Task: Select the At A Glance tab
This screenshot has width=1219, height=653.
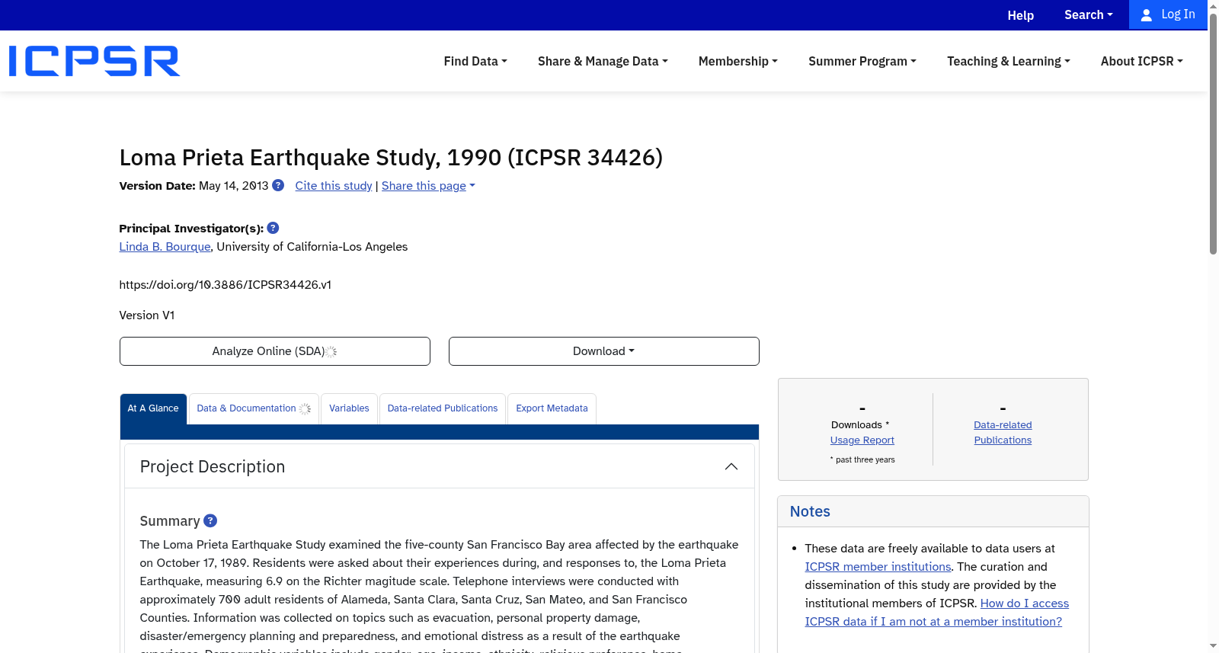Action: 153,408
